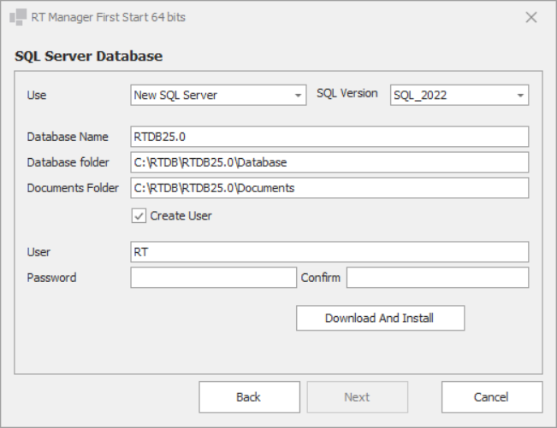Click the window title bar text
557x428 pixels.
108,17
